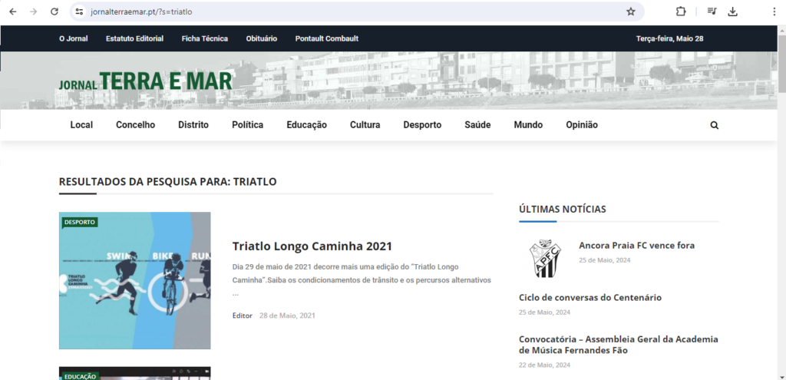Click the ÚLTIMAS NOTÍCIAS heading
This screenshot has width=786, height=380.
pyautogui.click(x=563, y=209)
